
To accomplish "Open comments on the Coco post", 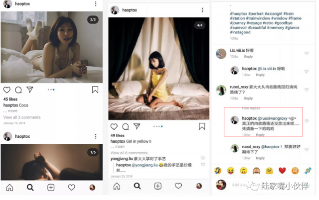I will click(x=18, y=90).
